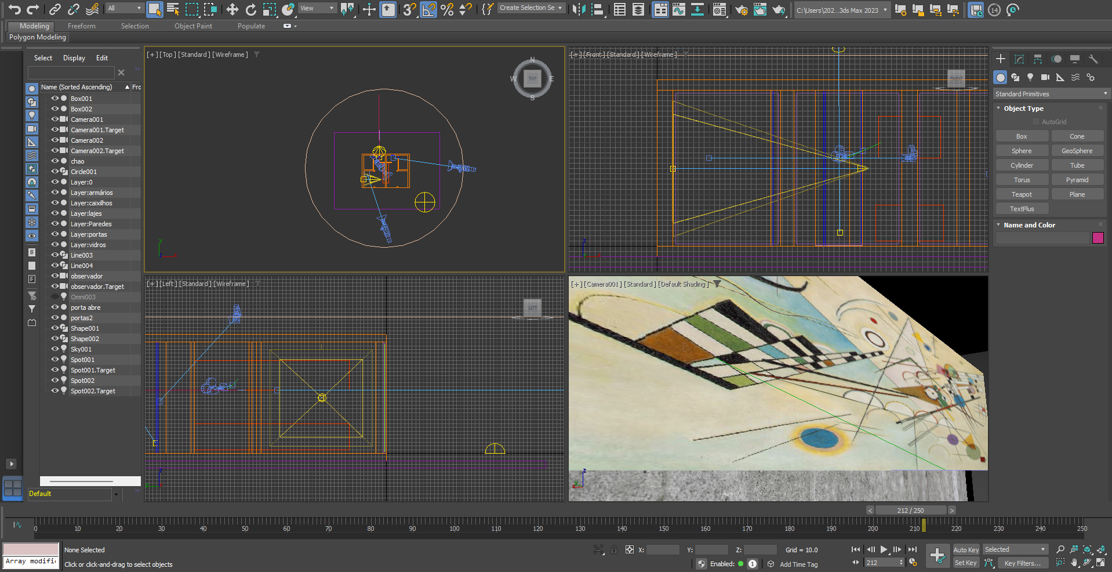
Task: Toggle the Angle Snap icon
Action: [428, 9]
